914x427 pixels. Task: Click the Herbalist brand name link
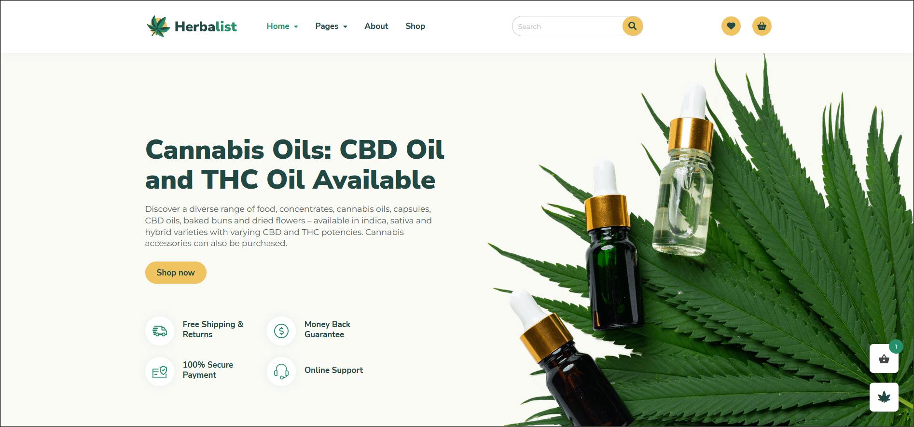tap(206, 27)
